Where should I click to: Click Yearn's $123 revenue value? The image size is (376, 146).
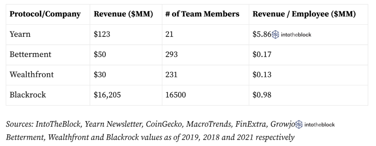coord(102,34)
